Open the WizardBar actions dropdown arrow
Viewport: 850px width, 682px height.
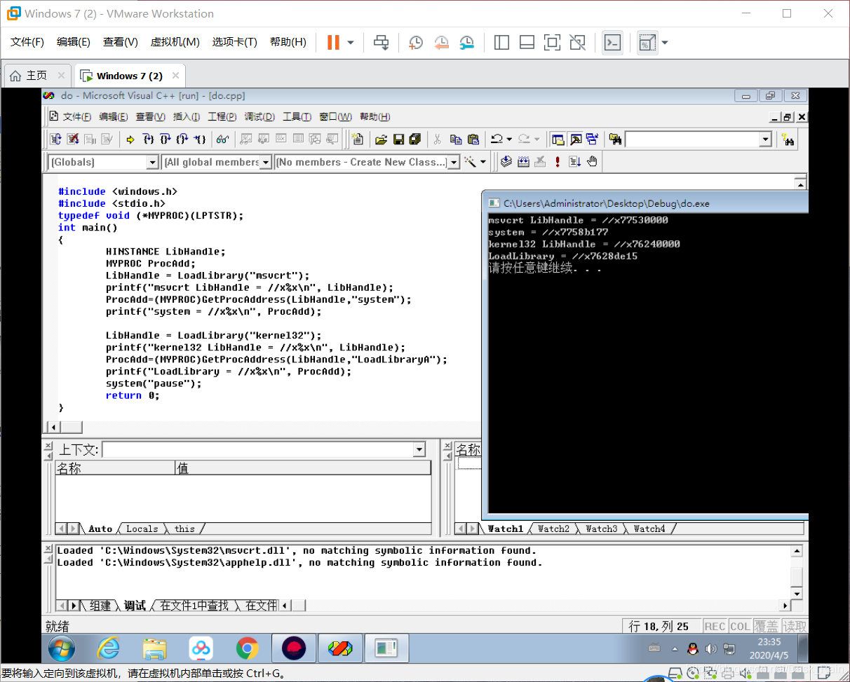484,162
